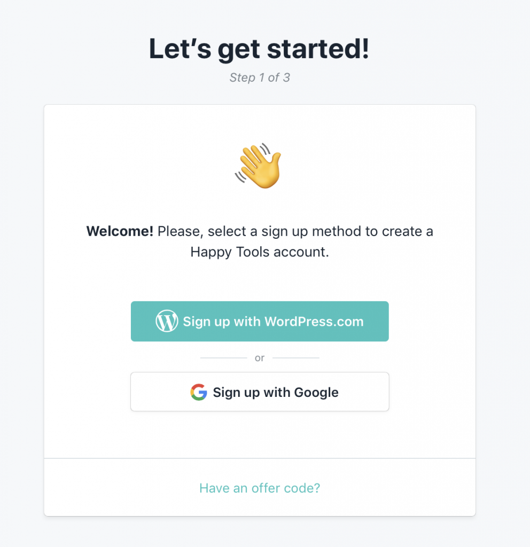Click the WordPress logo icon
This screenshot has height=547, width=530.
[x=167, y=322]
